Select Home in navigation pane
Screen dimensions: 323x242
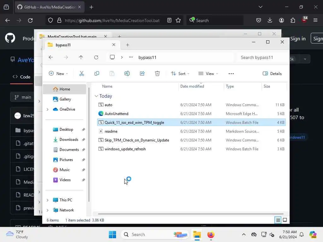[64, 89]
